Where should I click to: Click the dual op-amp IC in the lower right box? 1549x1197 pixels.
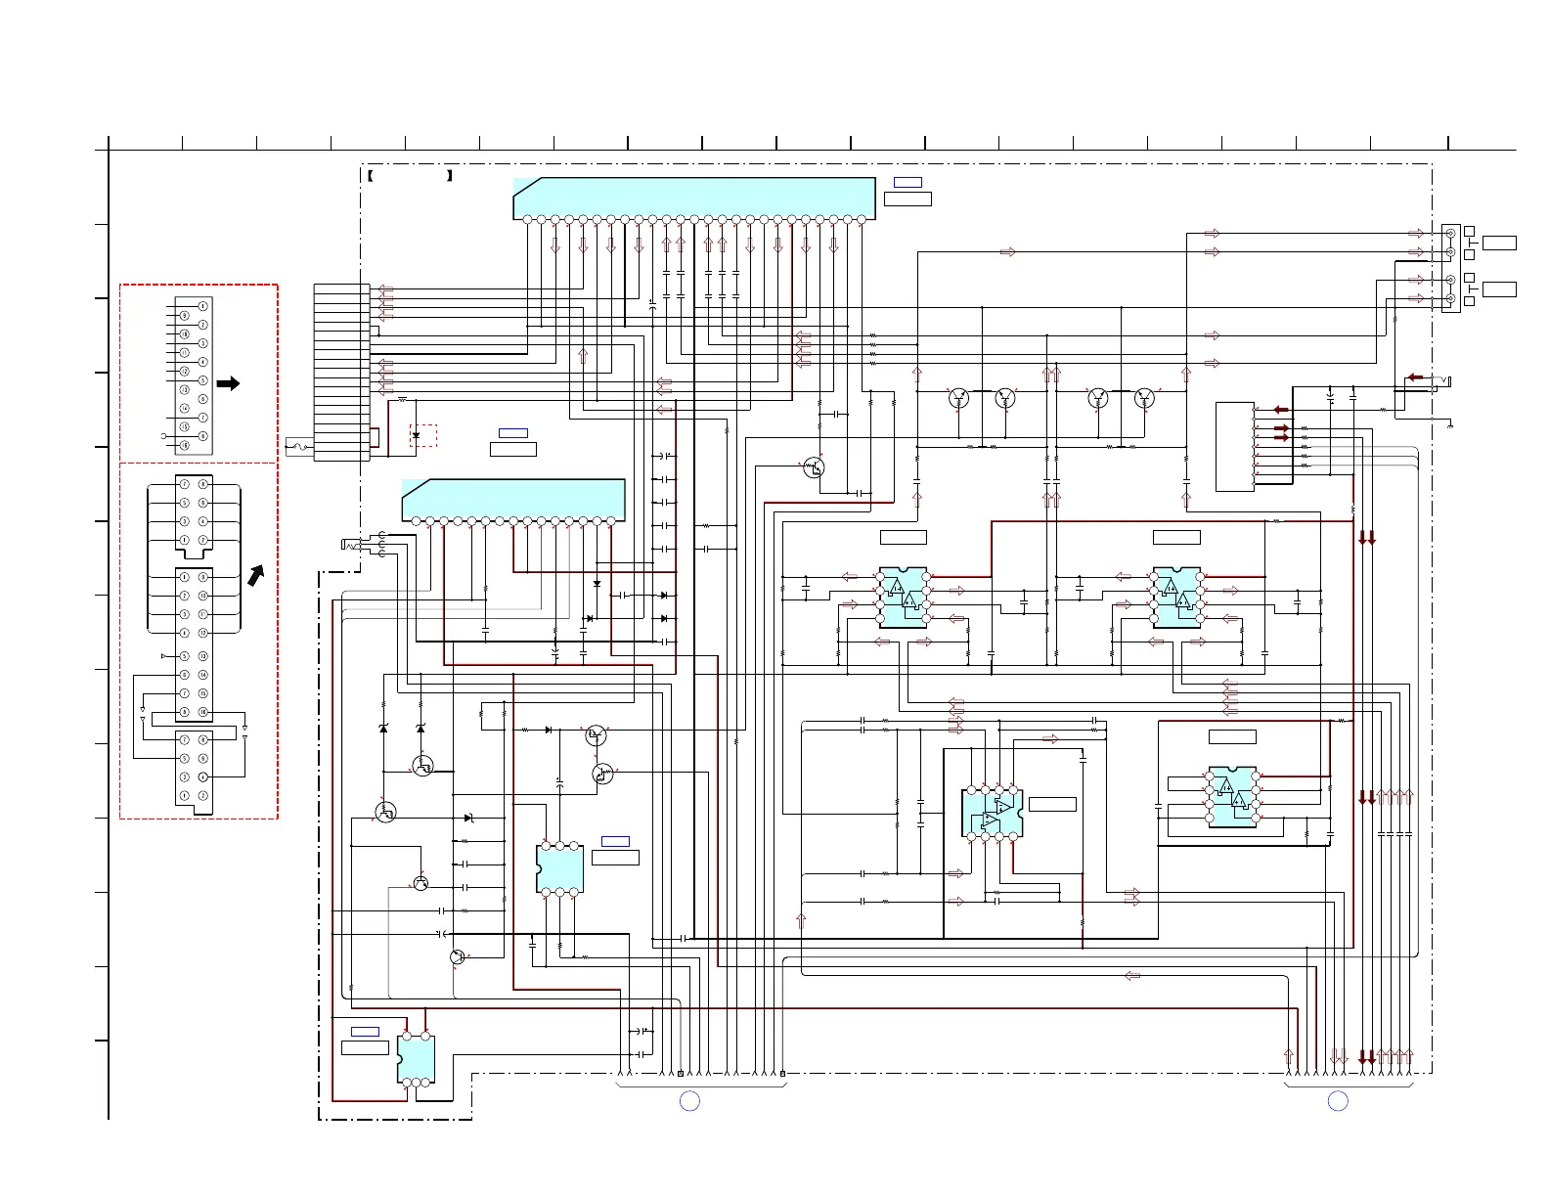click(x=1233, y=797)
